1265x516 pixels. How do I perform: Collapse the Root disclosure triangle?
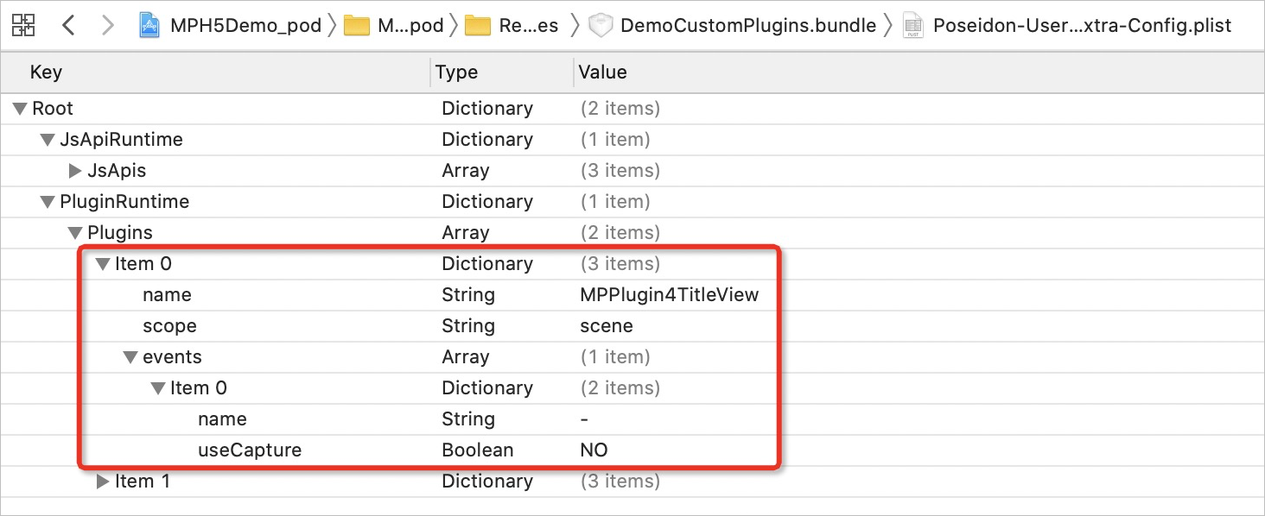tap(19, 109)
